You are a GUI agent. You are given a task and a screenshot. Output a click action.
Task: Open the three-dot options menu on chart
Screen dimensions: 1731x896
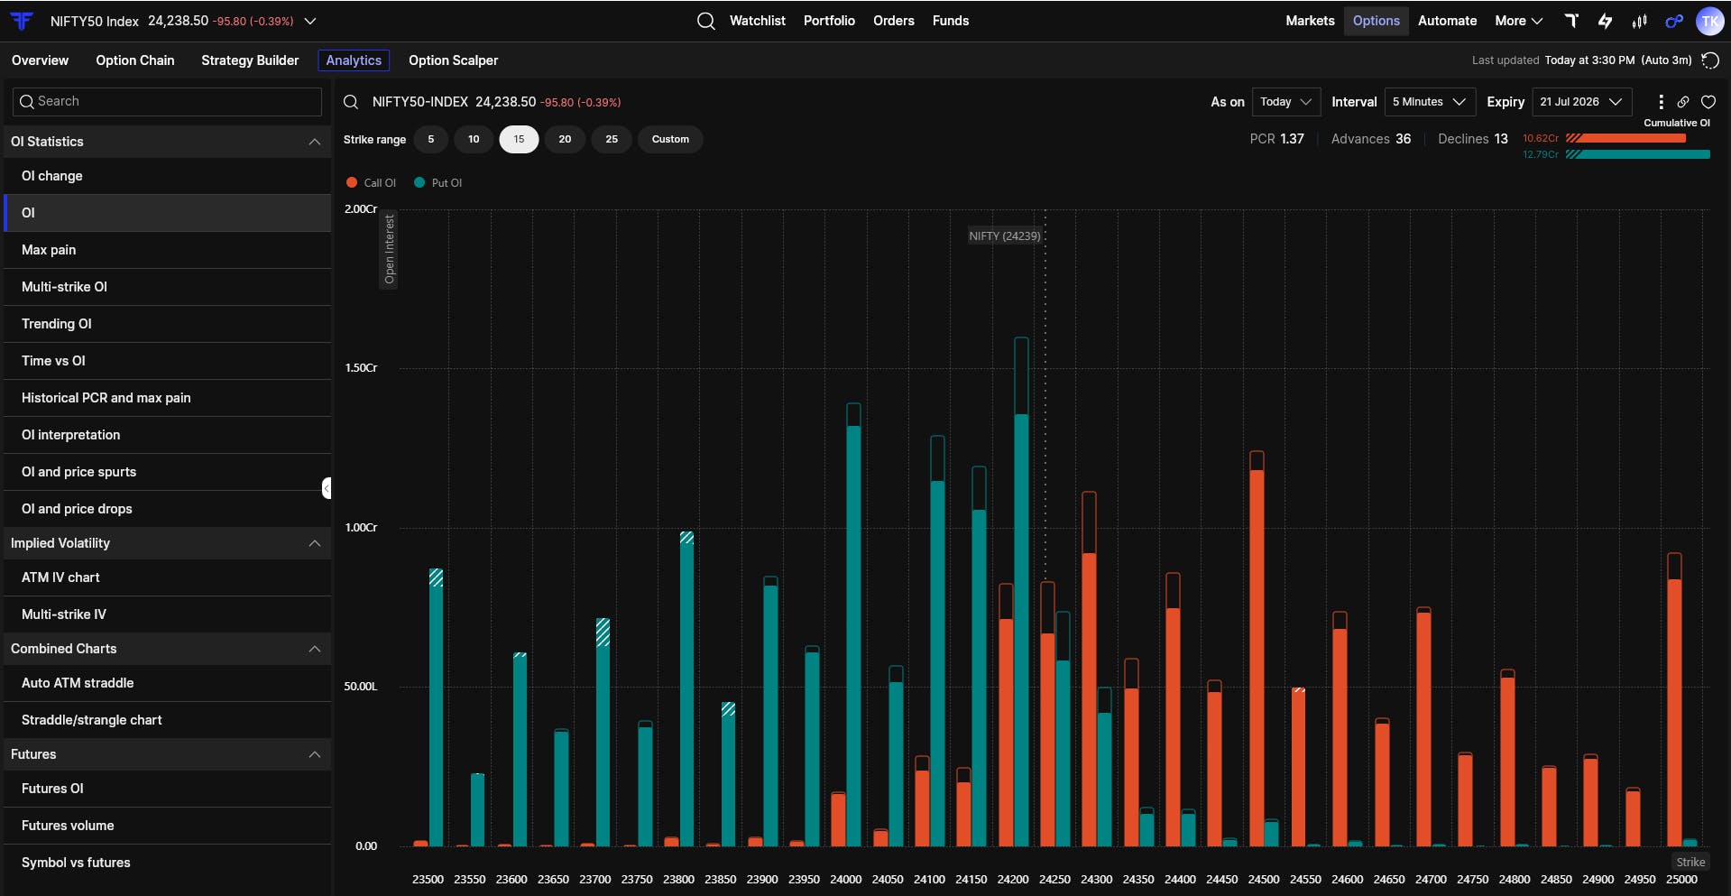[x=1661, y=102]
